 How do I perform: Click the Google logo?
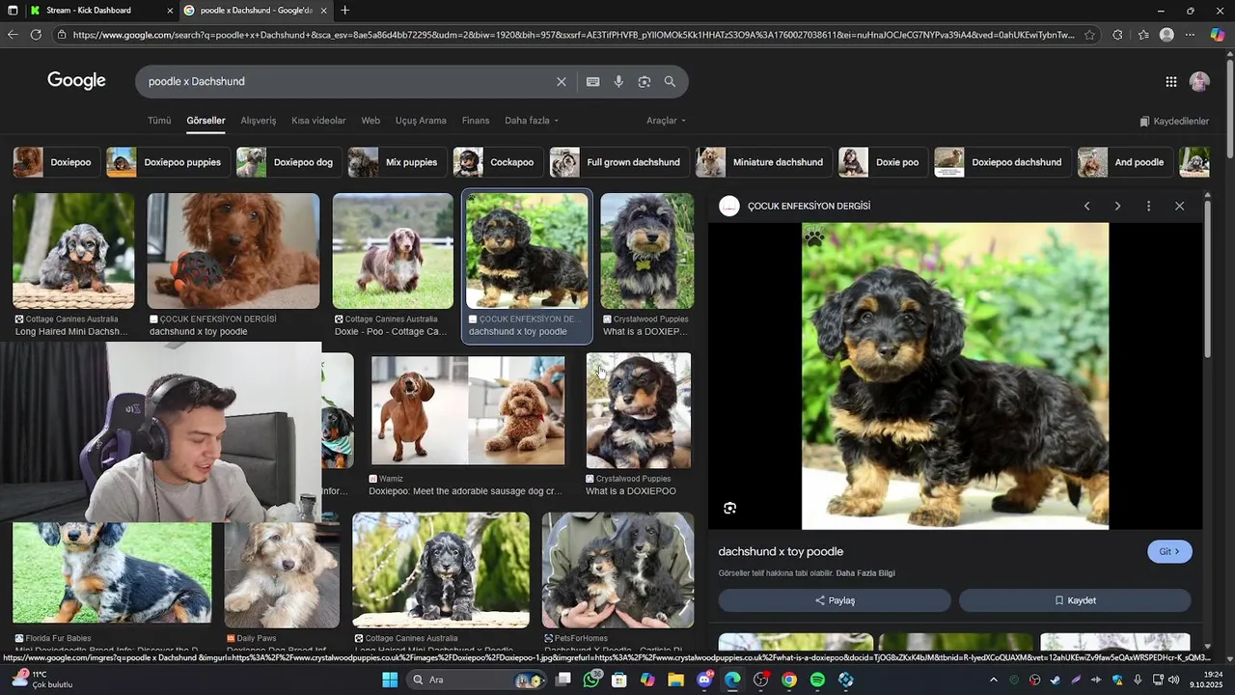click(x=76, y=81)
